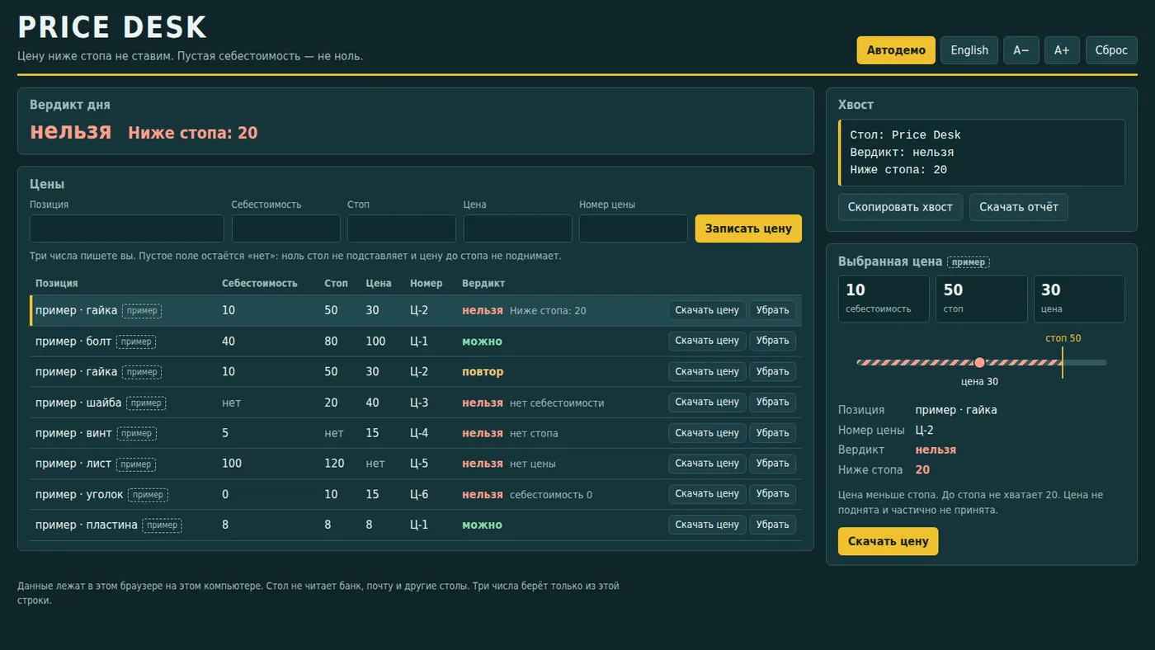The width and height of the screenshot is (1155, 650).
Task: Remove the винт row with Убрать
Action: [x=773, y=433]
